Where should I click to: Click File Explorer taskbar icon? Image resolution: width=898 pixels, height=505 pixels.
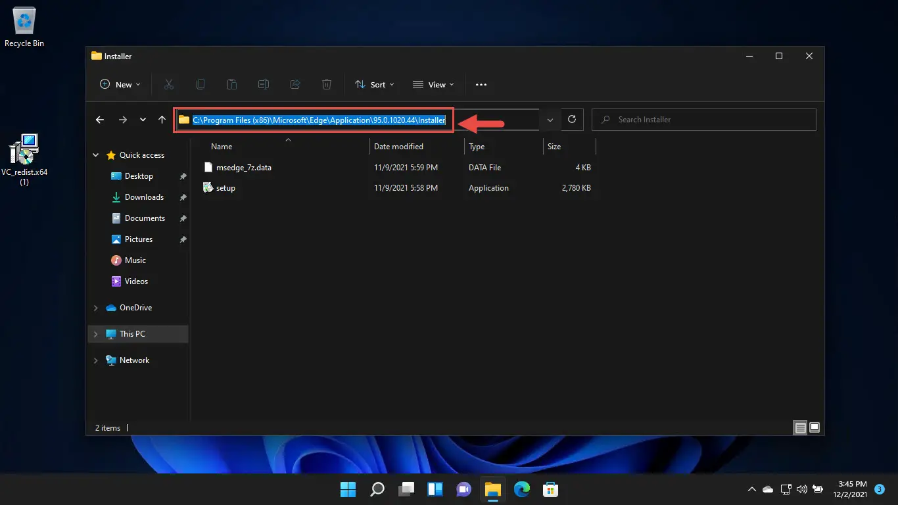pyautogui.click(x=493, y=489)
